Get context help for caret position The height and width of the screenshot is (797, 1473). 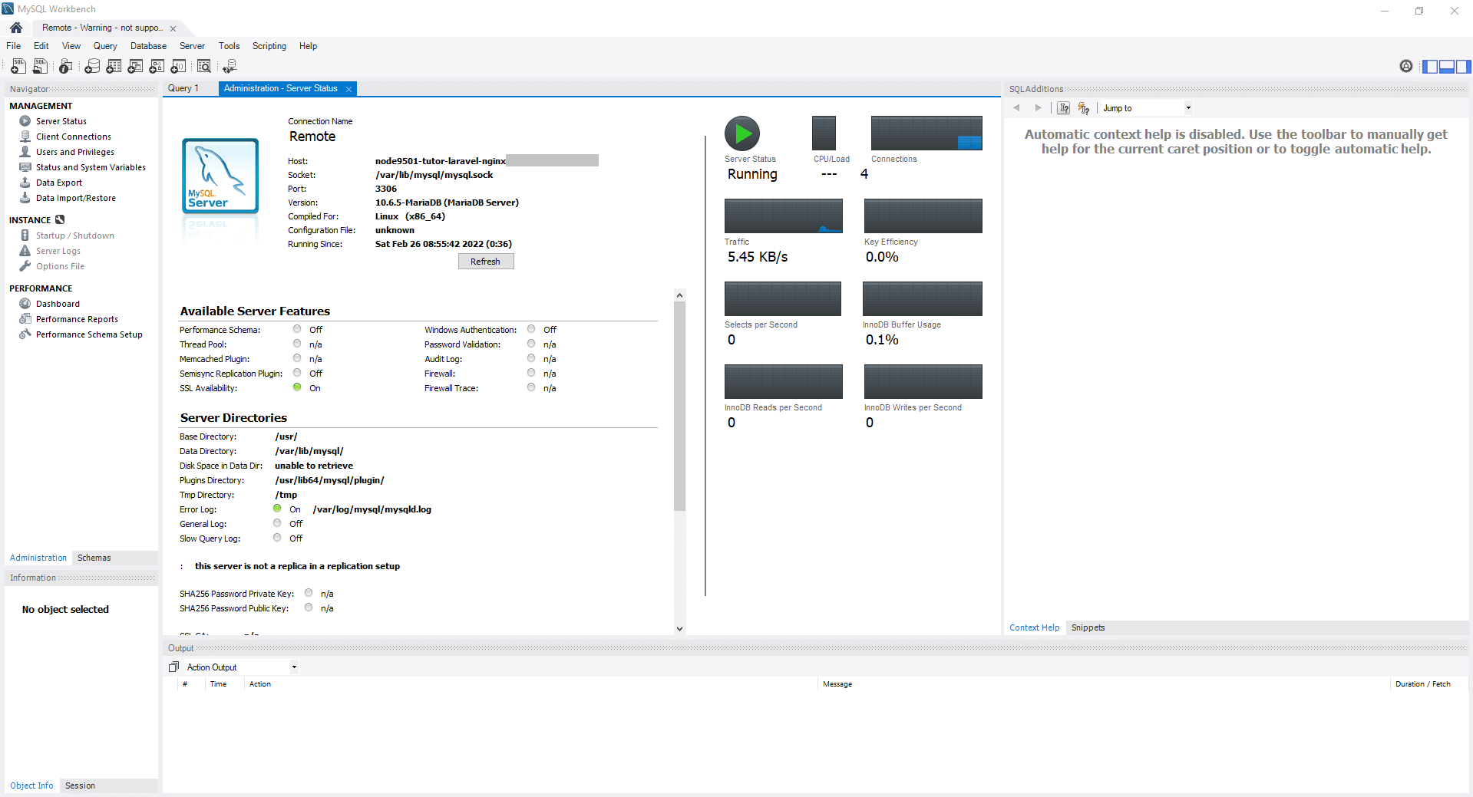pyautogui.click(x=1064, y=108)
